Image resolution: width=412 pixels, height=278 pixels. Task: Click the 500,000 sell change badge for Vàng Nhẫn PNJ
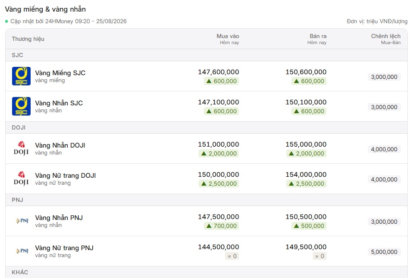(x=309, y=226)
